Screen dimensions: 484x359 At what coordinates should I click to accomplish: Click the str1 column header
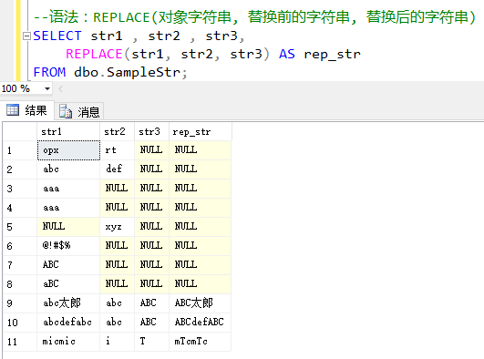pos(68,132)
